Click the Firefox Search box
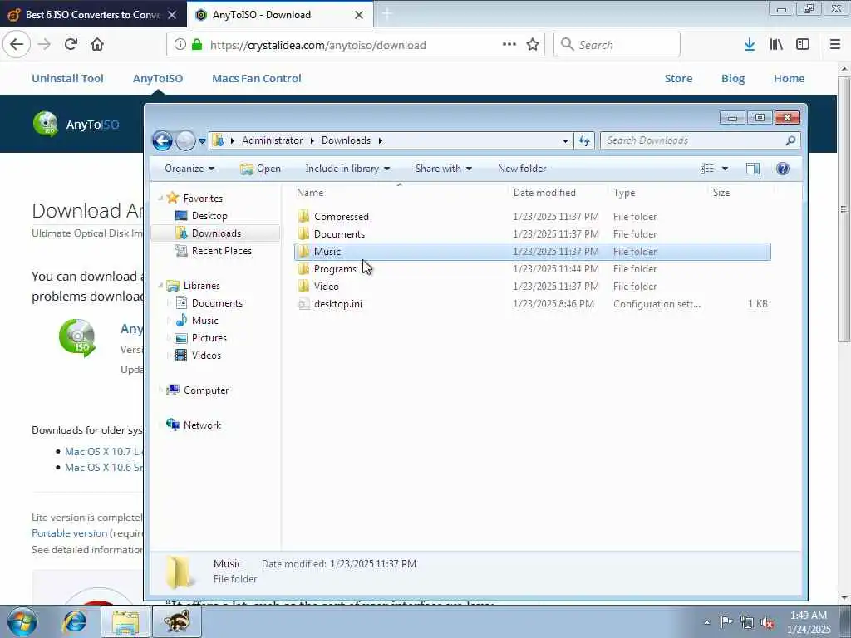This screenshot has height=638, width=851. click(617, 45)
